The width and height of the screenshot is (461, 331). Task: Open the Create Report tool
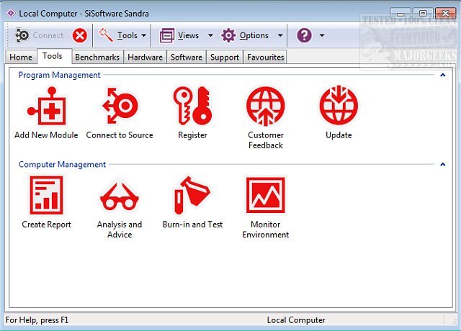click(x=46, y=196)
